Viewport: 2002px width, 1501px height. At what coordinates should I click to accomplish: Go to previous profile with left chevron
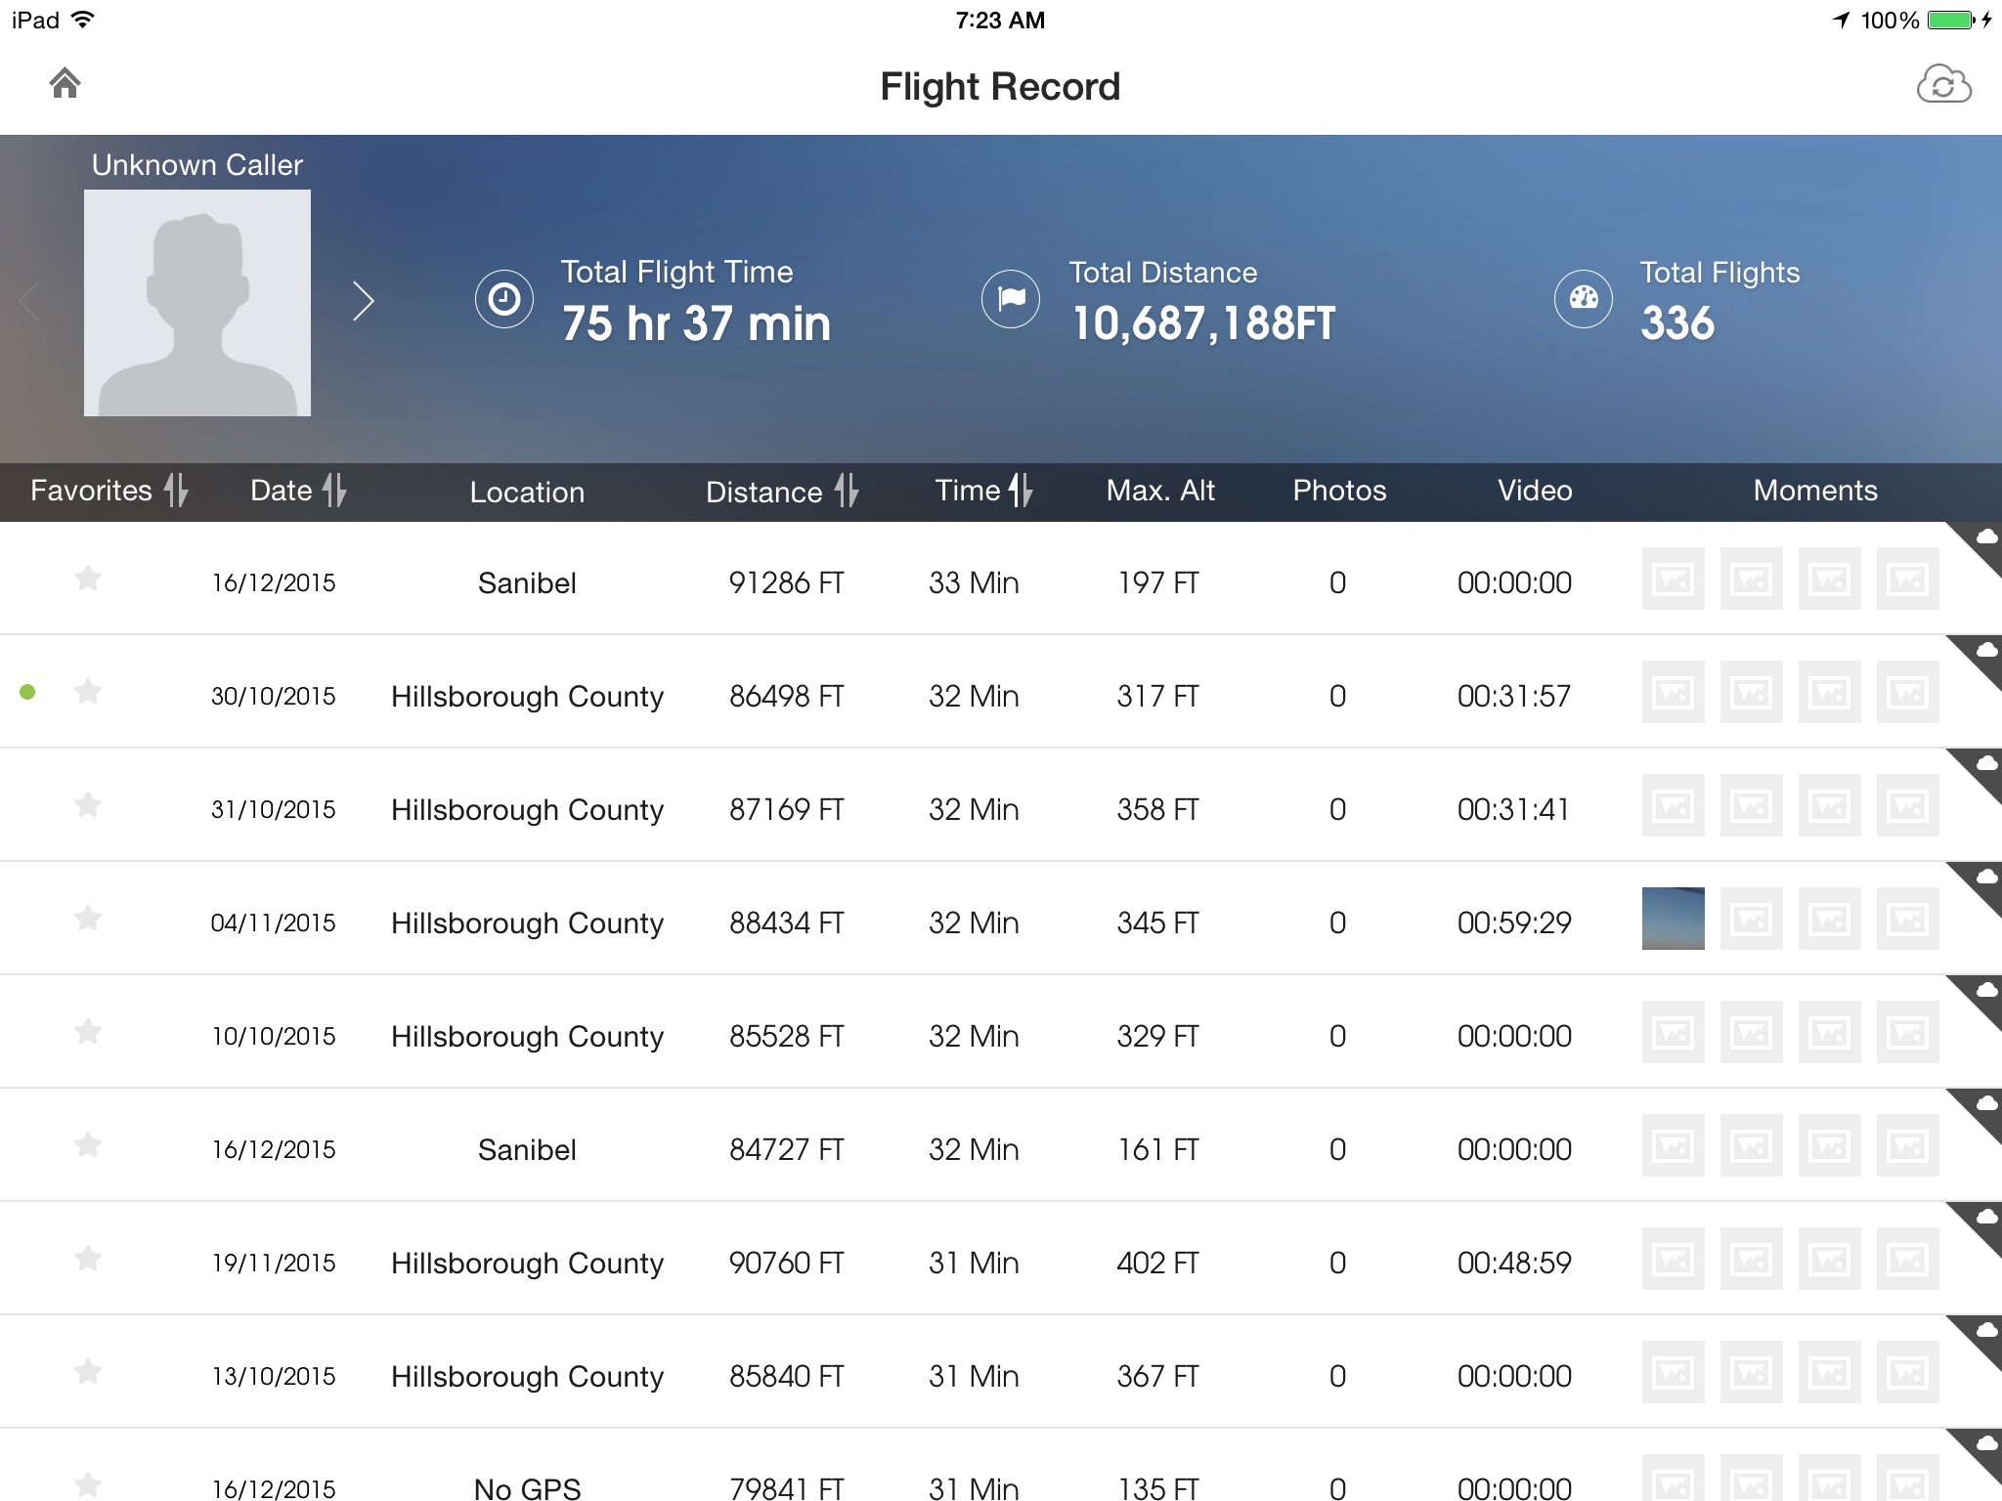(x=29, y=301)
